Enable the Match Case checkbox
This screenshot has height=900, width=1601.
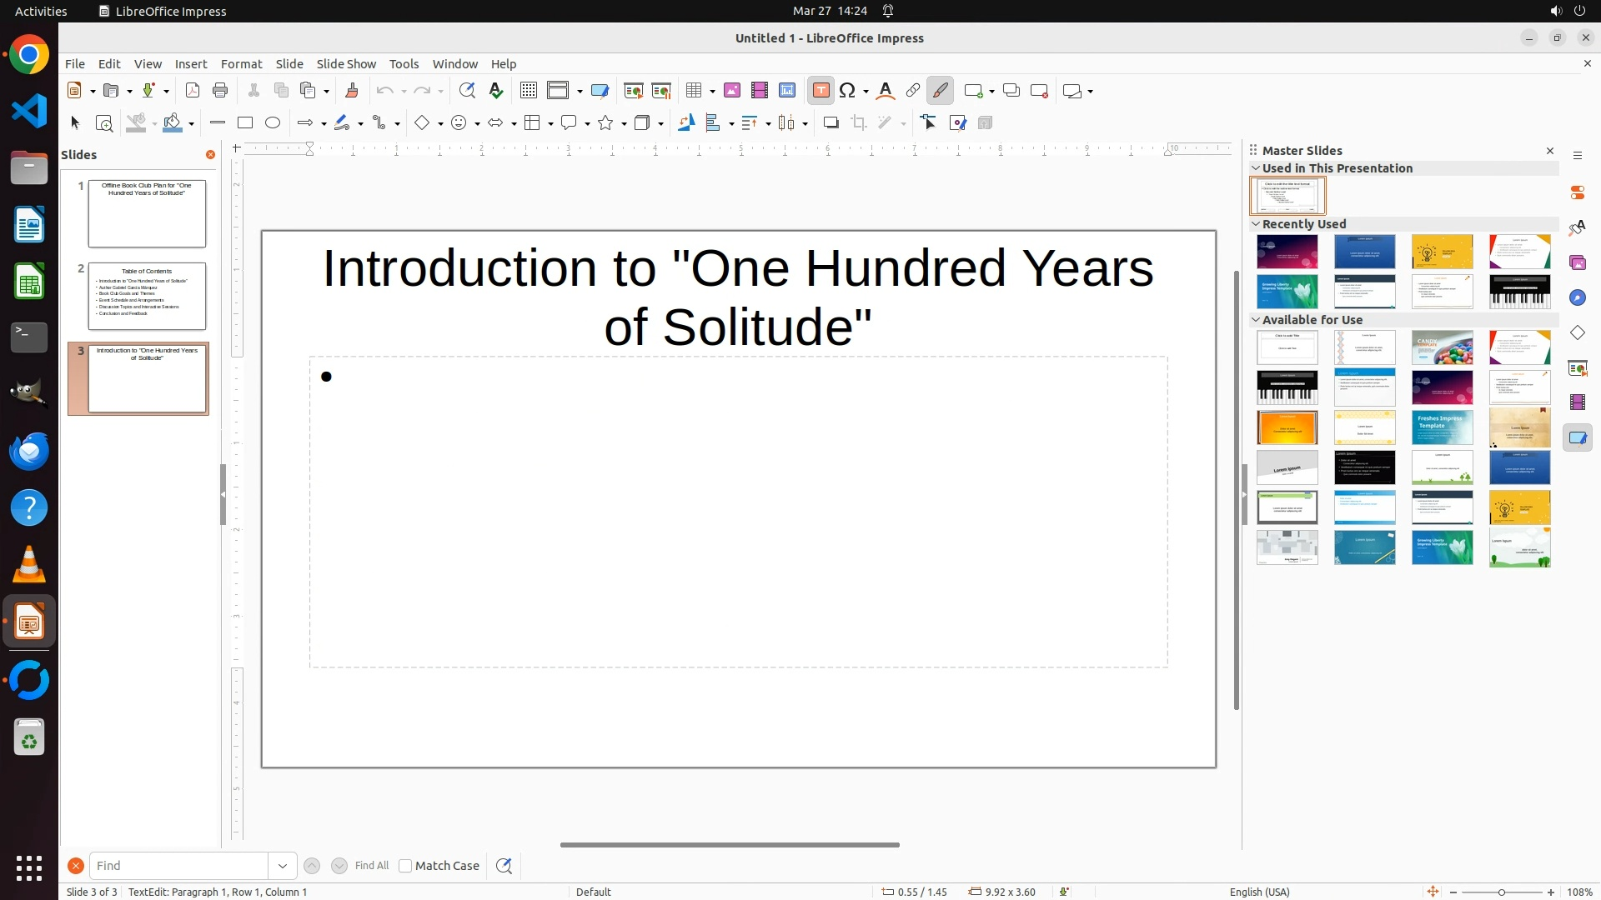coord(405,866)
